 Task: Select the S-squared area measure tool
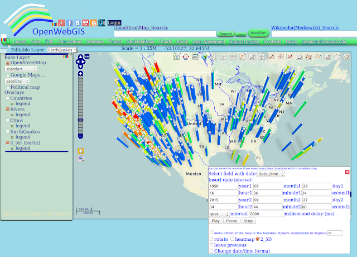point(224,56)
